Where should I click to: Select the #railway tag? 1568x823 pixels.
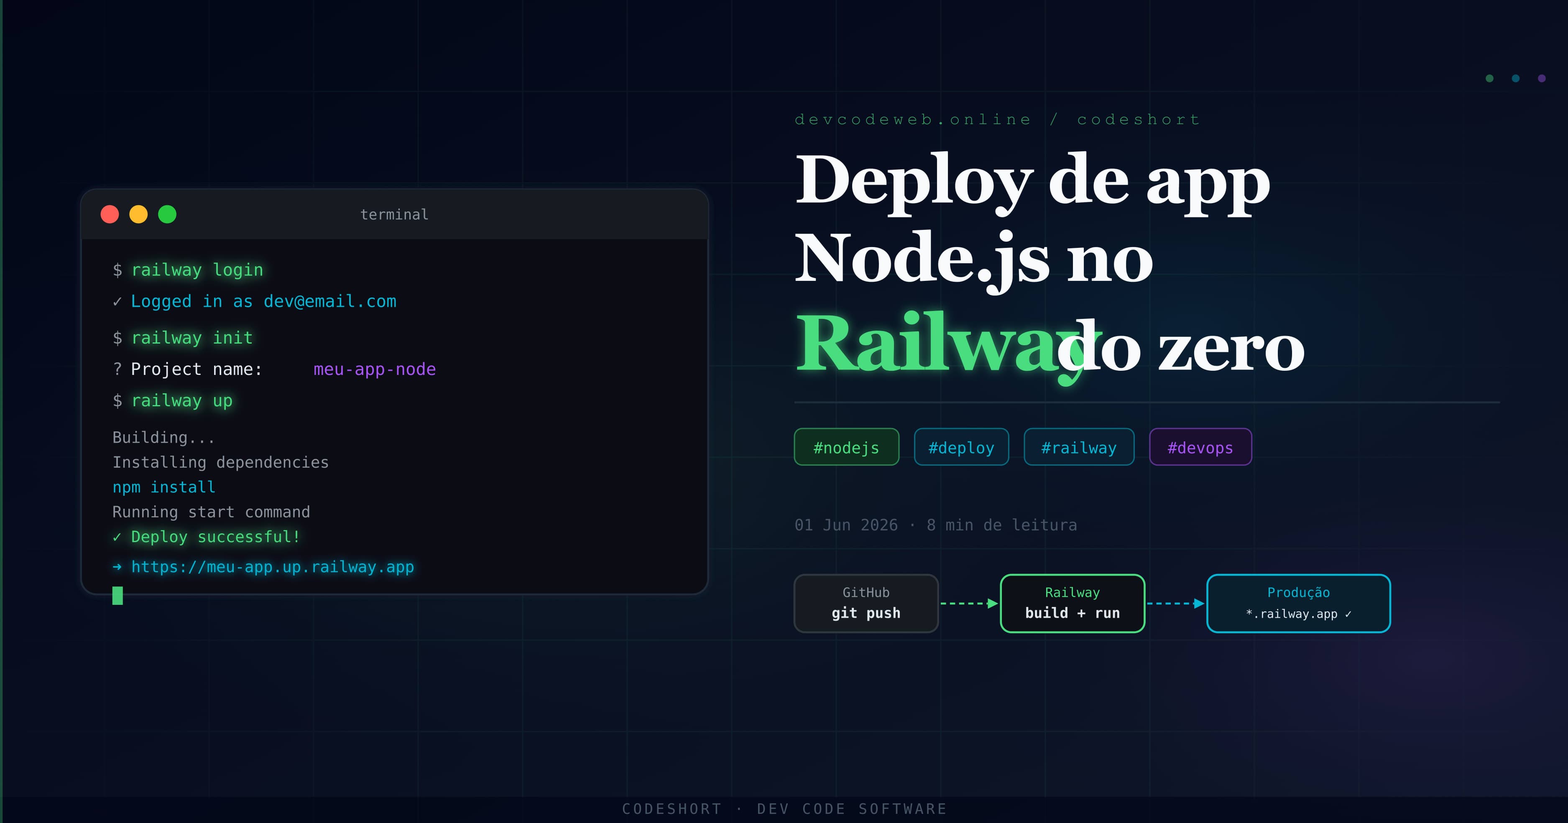[x=1079, y=447]
